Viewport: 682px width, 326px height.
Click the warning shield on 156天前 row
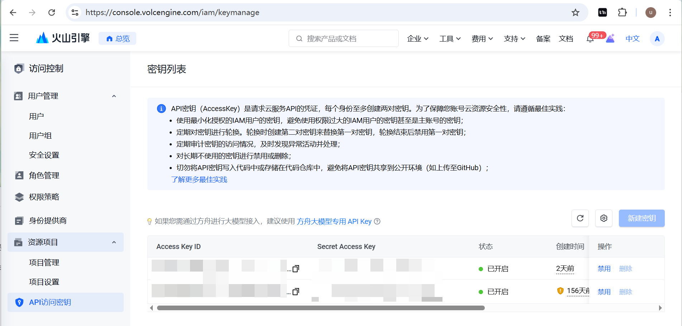[560, 291]
